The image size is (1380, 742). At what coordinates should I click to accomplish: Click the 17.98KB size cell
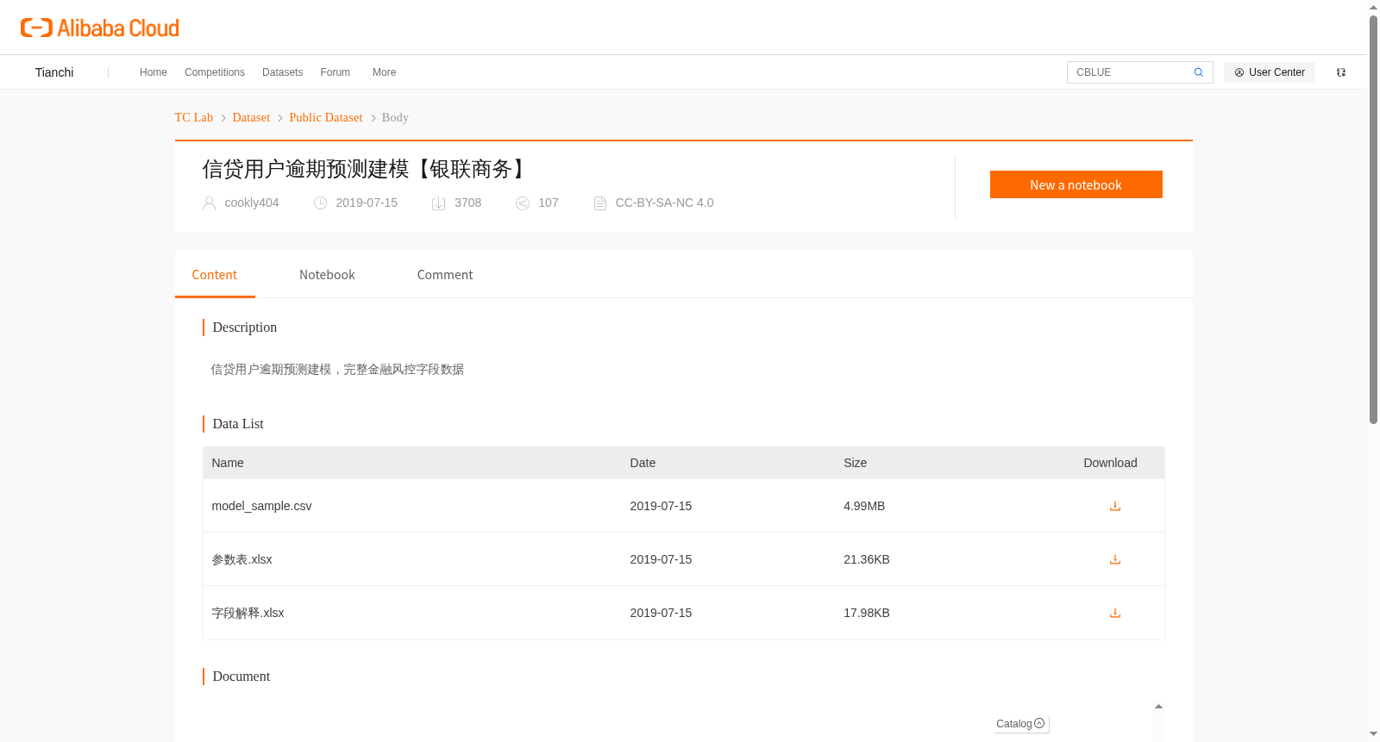tap(867, 613)
